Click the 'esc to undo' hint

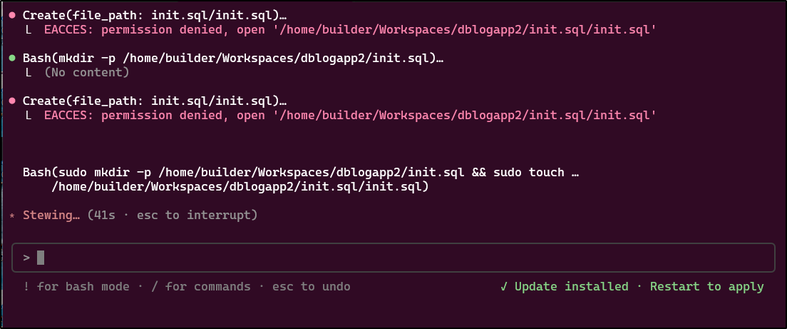[312, 287]
